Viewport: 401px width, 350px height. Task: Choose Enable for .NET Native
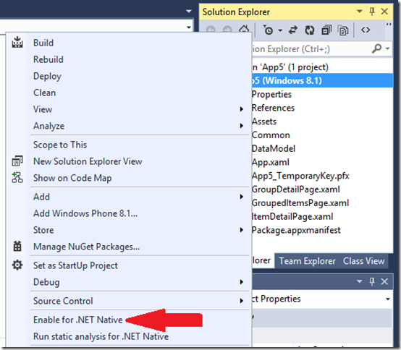click(x=78, y=320)
